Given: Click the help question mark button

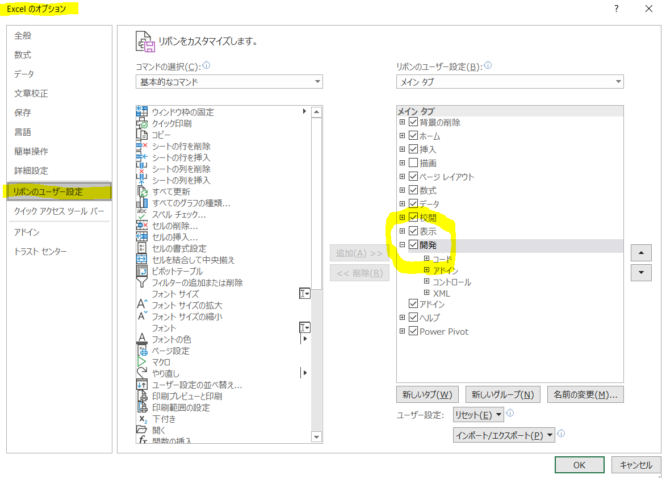Looking at the screenshot, I should coord(617,9).
